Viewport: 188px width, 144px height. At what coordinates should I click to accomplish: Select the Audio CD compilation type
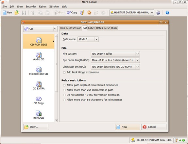[39, 56]
